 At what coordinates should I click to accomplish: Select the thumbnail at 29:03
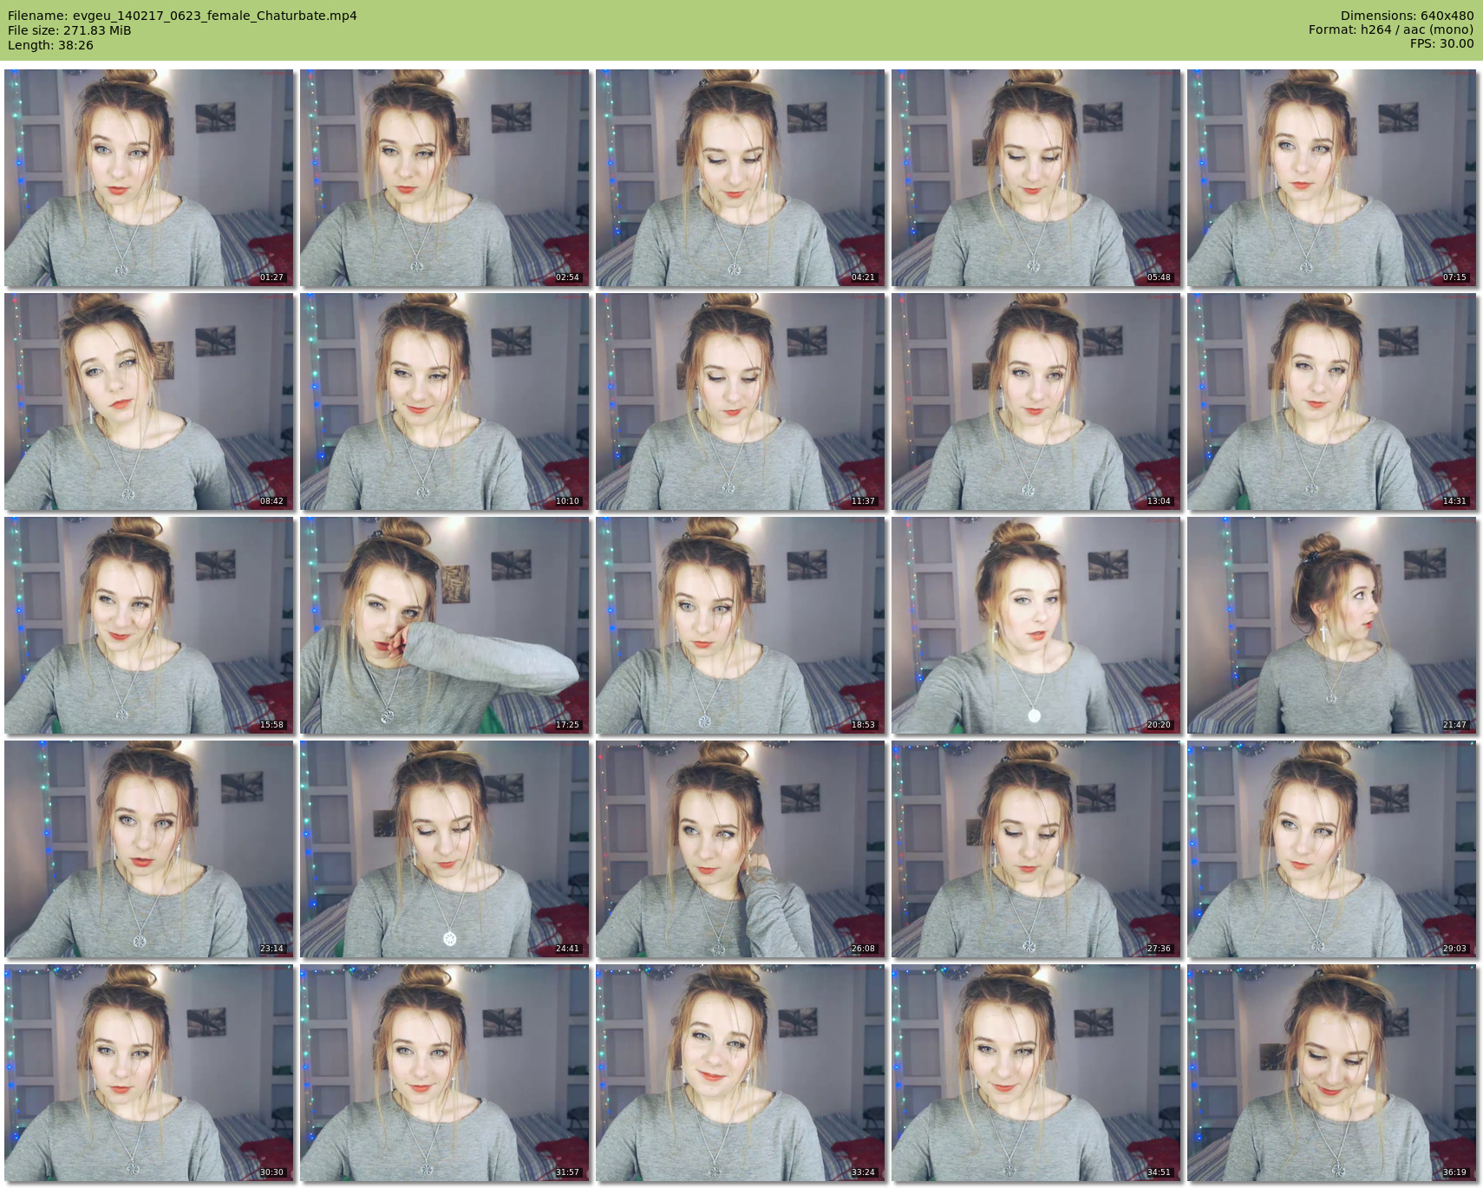click(x=1331, y=849)
